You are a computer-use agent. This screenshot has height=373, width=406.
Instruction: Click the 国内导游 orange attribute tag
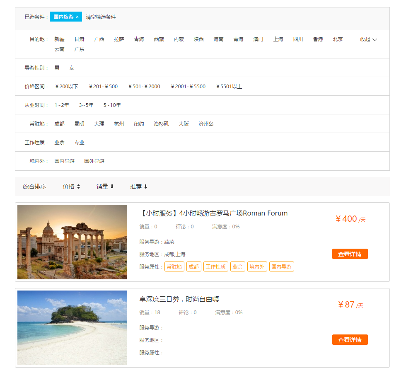[281, 266]
